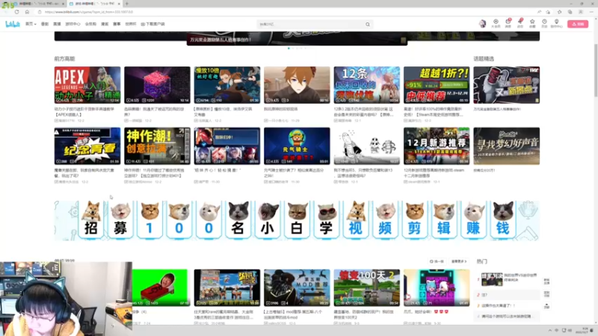
Task: Open the 神作潮 创意拉满 video thumbnail
Action: [157, 146]
